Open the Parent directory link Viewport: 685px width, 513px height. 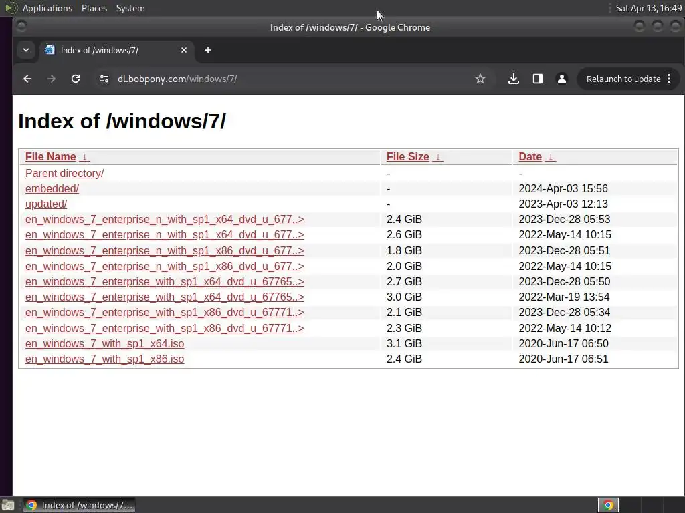[x=65, y=173]
